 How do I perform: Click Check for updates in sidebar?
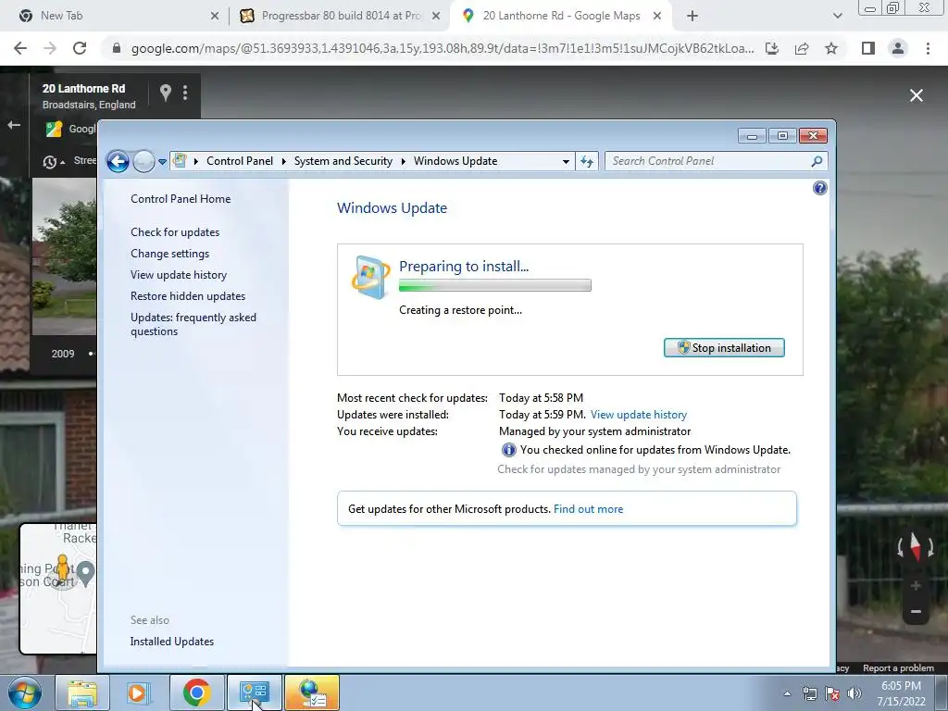click(x=175, y=232)
